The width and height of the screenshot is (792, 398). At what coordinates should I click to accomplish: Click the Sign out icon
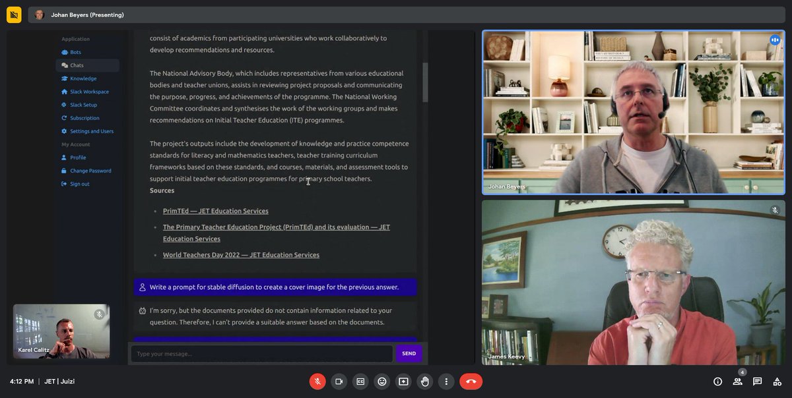pos(64,184)
